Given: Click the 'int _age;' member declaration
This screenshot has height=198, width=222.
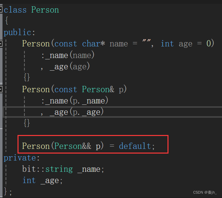Looking at the screenshot, I should (42, 180).
